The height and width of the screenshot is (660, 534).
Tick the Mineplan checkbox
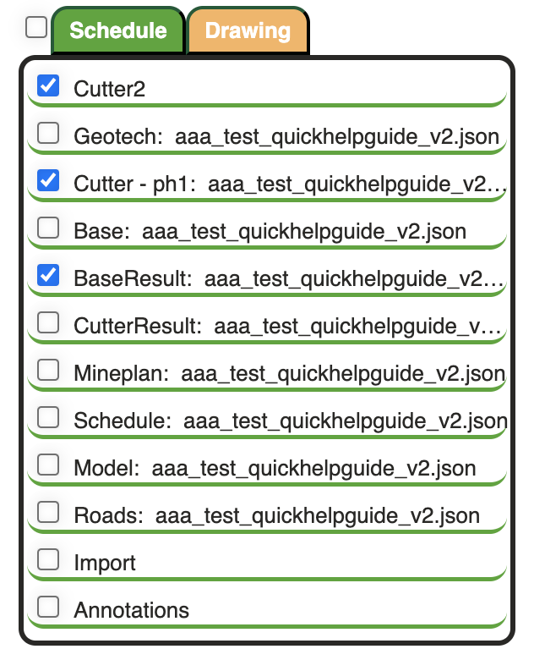49,370
